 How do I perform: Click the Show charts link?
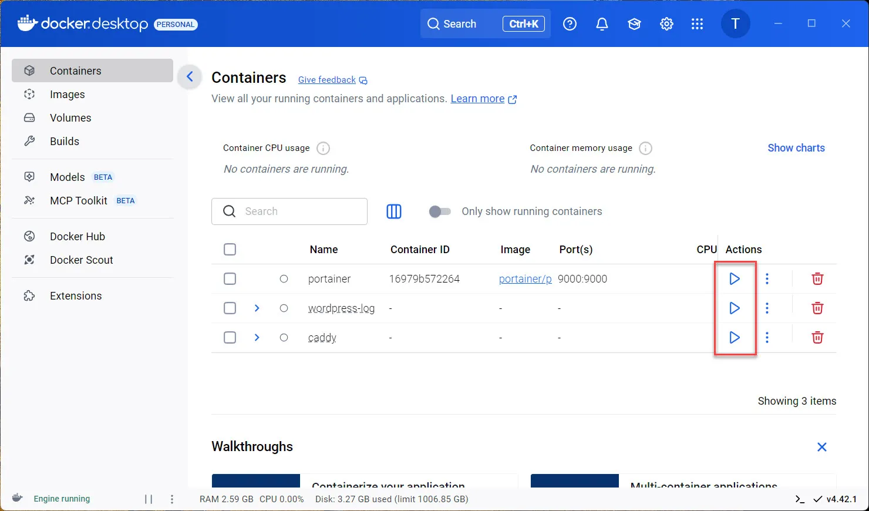pos(796,147)
